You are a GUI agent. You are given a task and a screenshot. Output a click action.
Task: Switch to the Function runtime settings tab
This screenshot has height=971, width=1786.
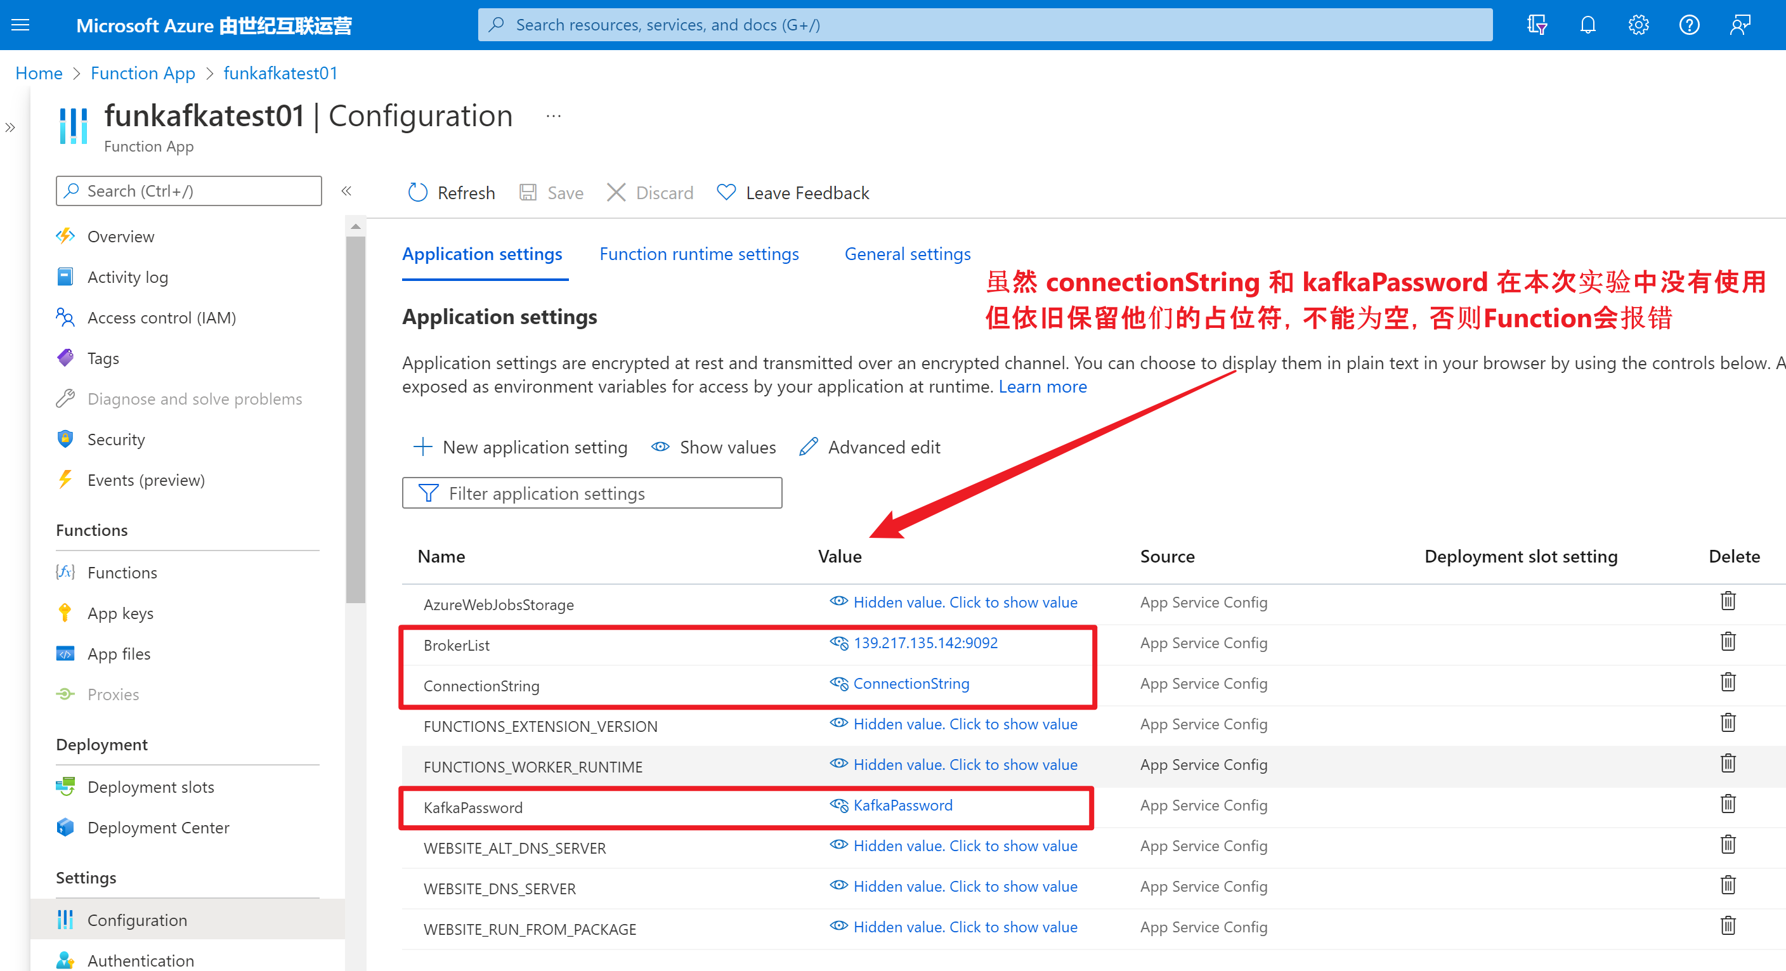click(698, 254)
